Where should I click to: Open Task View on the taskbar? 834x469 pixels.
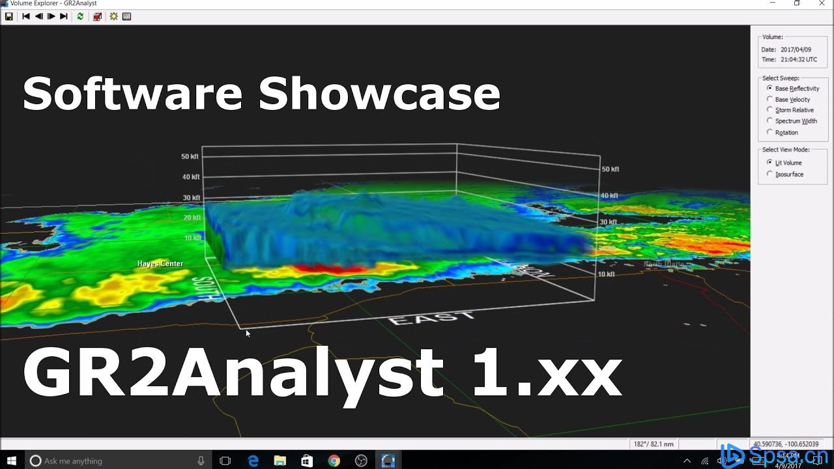coord(225,461)
